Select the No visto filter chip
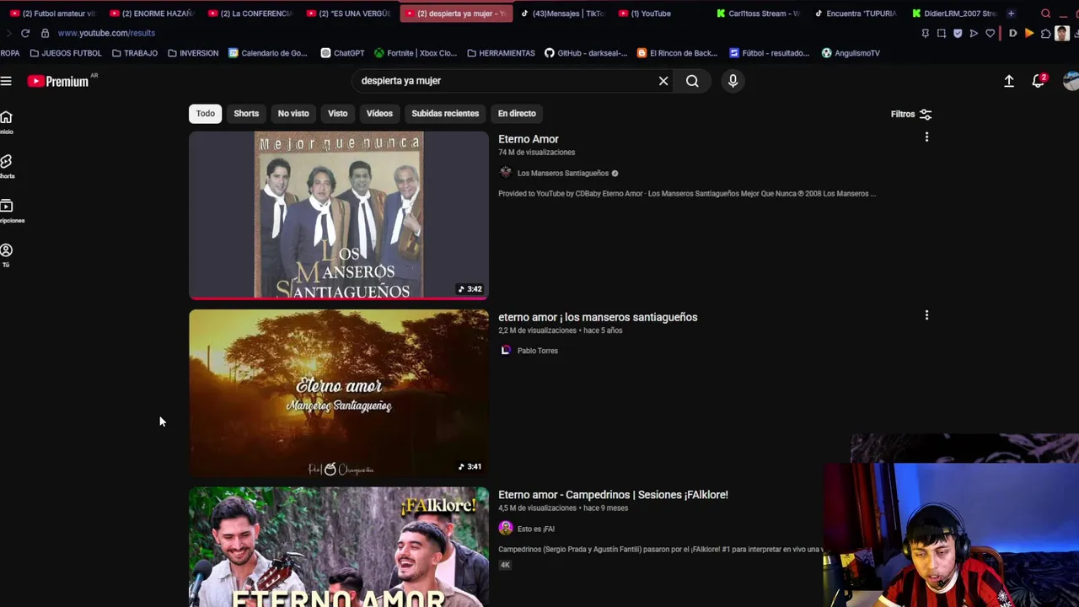The height and width of the screenshot is (607, 1079). click(293, 113)
